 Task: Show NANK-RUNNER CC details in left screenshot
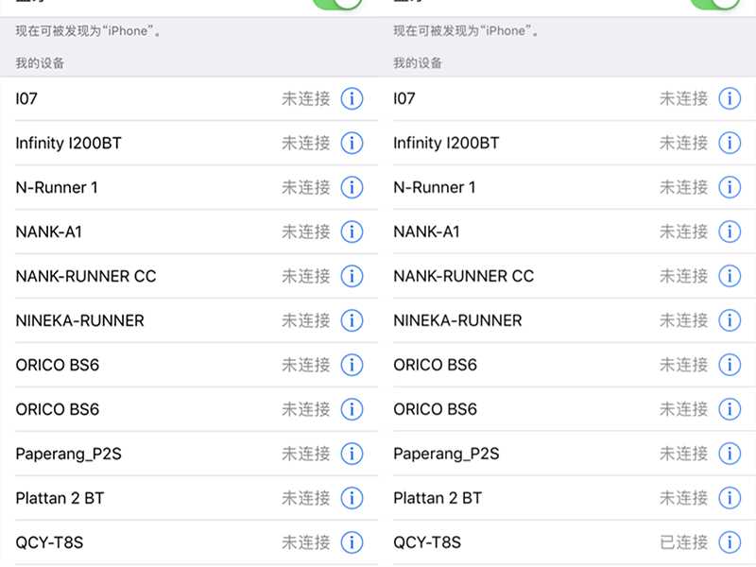[352, 276]
